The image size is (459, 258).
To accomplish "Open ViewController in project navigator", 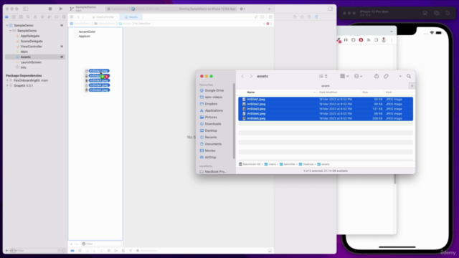I will point(31,47).
